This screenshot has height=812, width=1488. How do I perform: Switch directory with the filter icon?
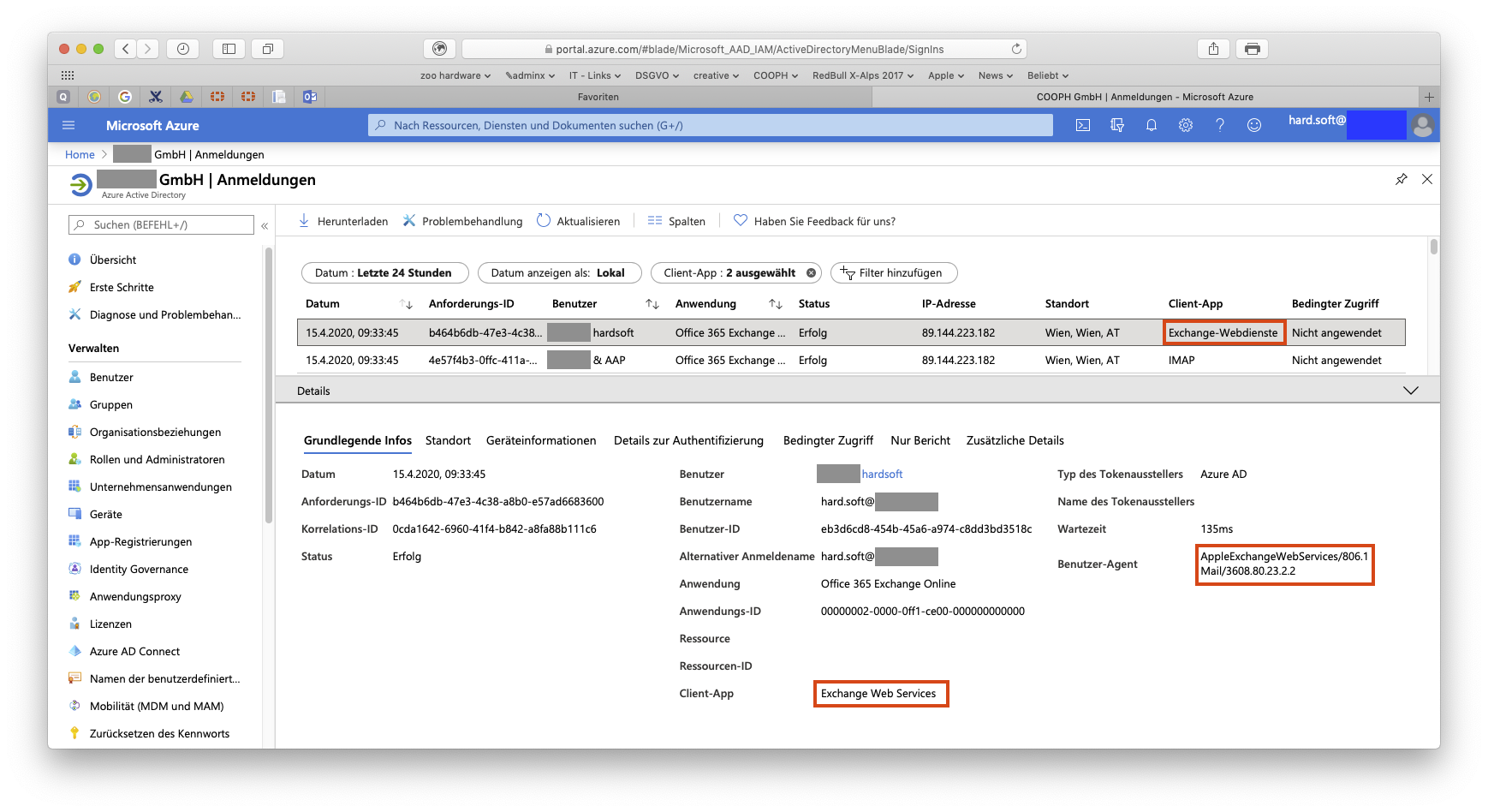[1116, 125]
